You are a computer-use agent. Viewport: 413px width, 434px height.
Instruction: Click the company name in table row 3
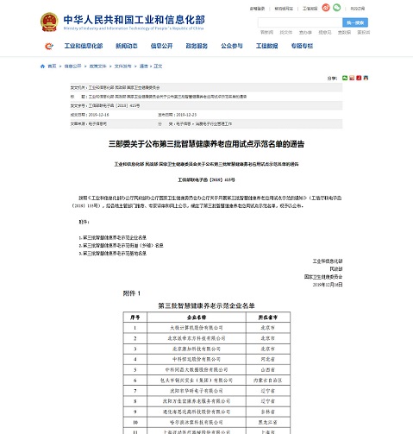tap(197, 349)
